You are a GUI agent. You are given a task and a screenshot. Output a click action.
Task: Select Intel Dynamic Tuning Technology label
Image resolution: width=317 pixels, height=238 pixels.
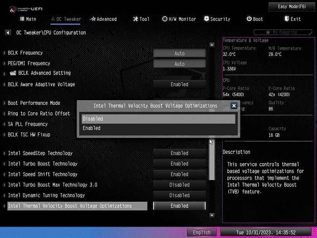(x=47, y=195)
